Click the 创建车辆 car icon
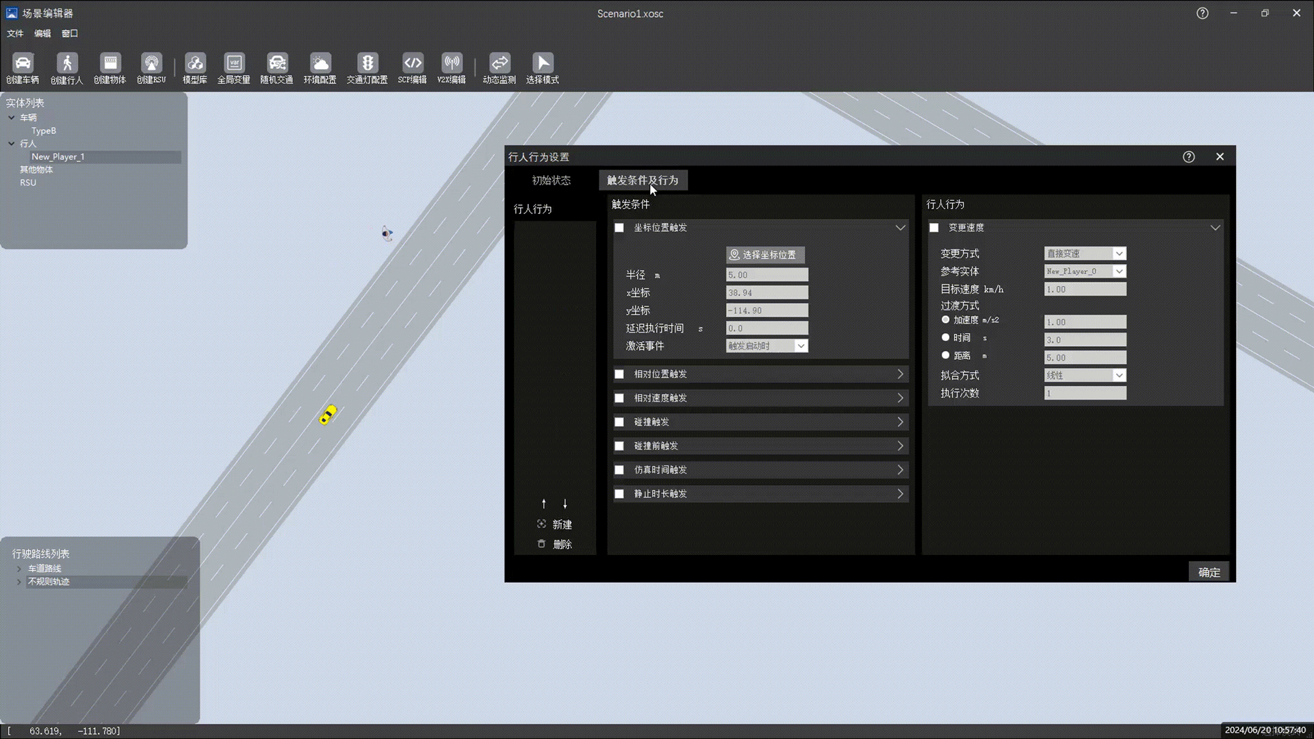 coord(23,64)
